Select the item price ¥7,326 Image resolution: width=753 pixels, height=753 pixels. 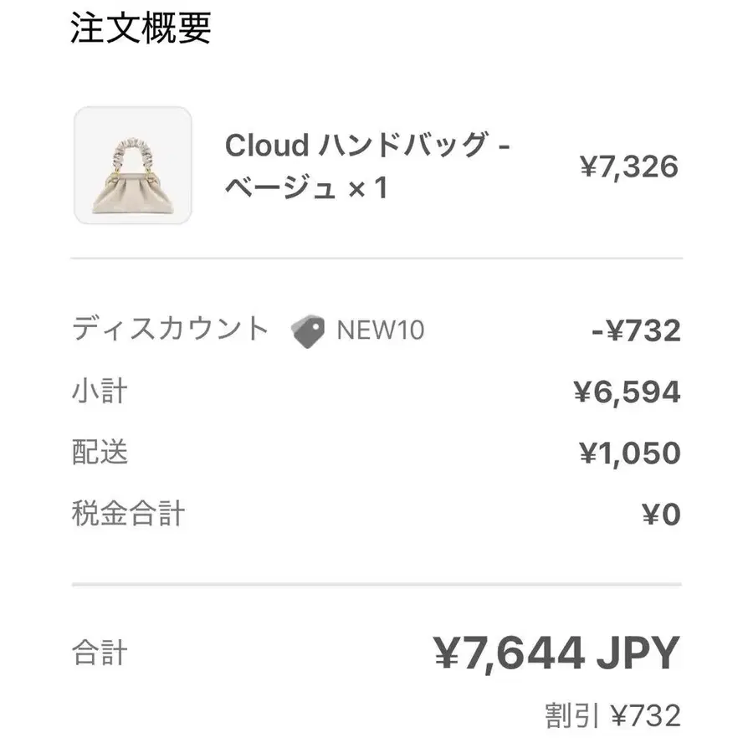629,167
